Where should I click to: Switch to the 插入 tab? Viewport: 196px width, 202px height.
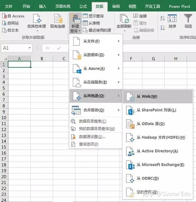pos(42,6)
